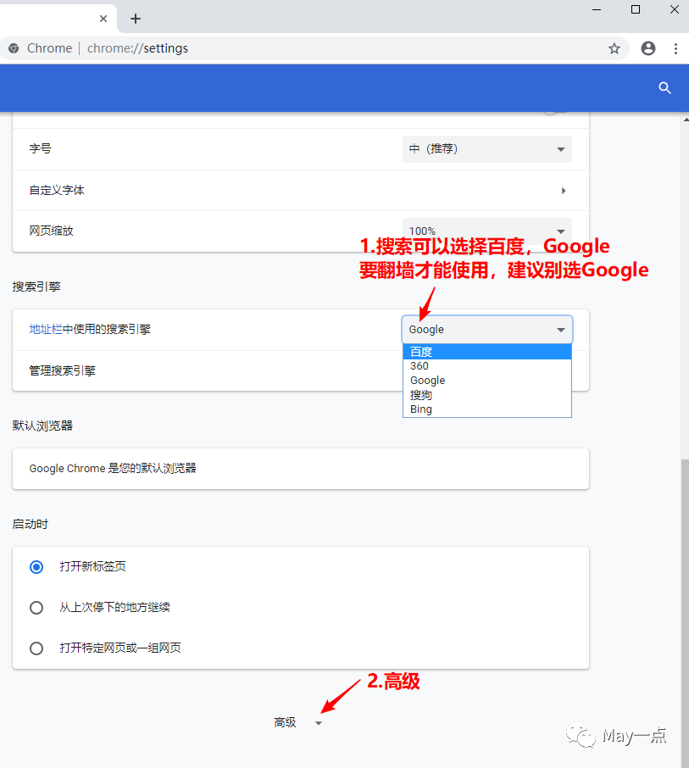Click Google Chrome 是您的默认浏览器 text
Screen dimensions: 689x768
[113, 468]
